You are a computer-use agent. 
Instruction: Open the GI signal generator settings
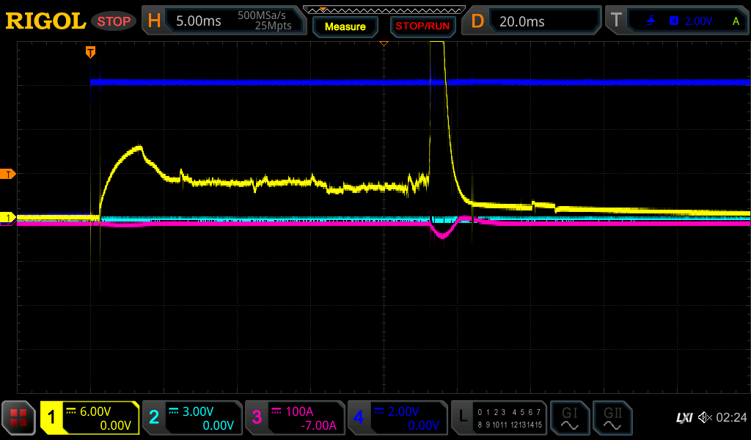pyautogui.click(x=570, y=418)
